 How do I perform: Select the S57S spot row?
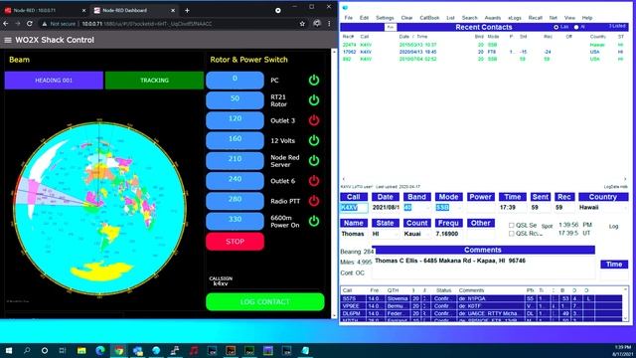click(x=482, y=298)
